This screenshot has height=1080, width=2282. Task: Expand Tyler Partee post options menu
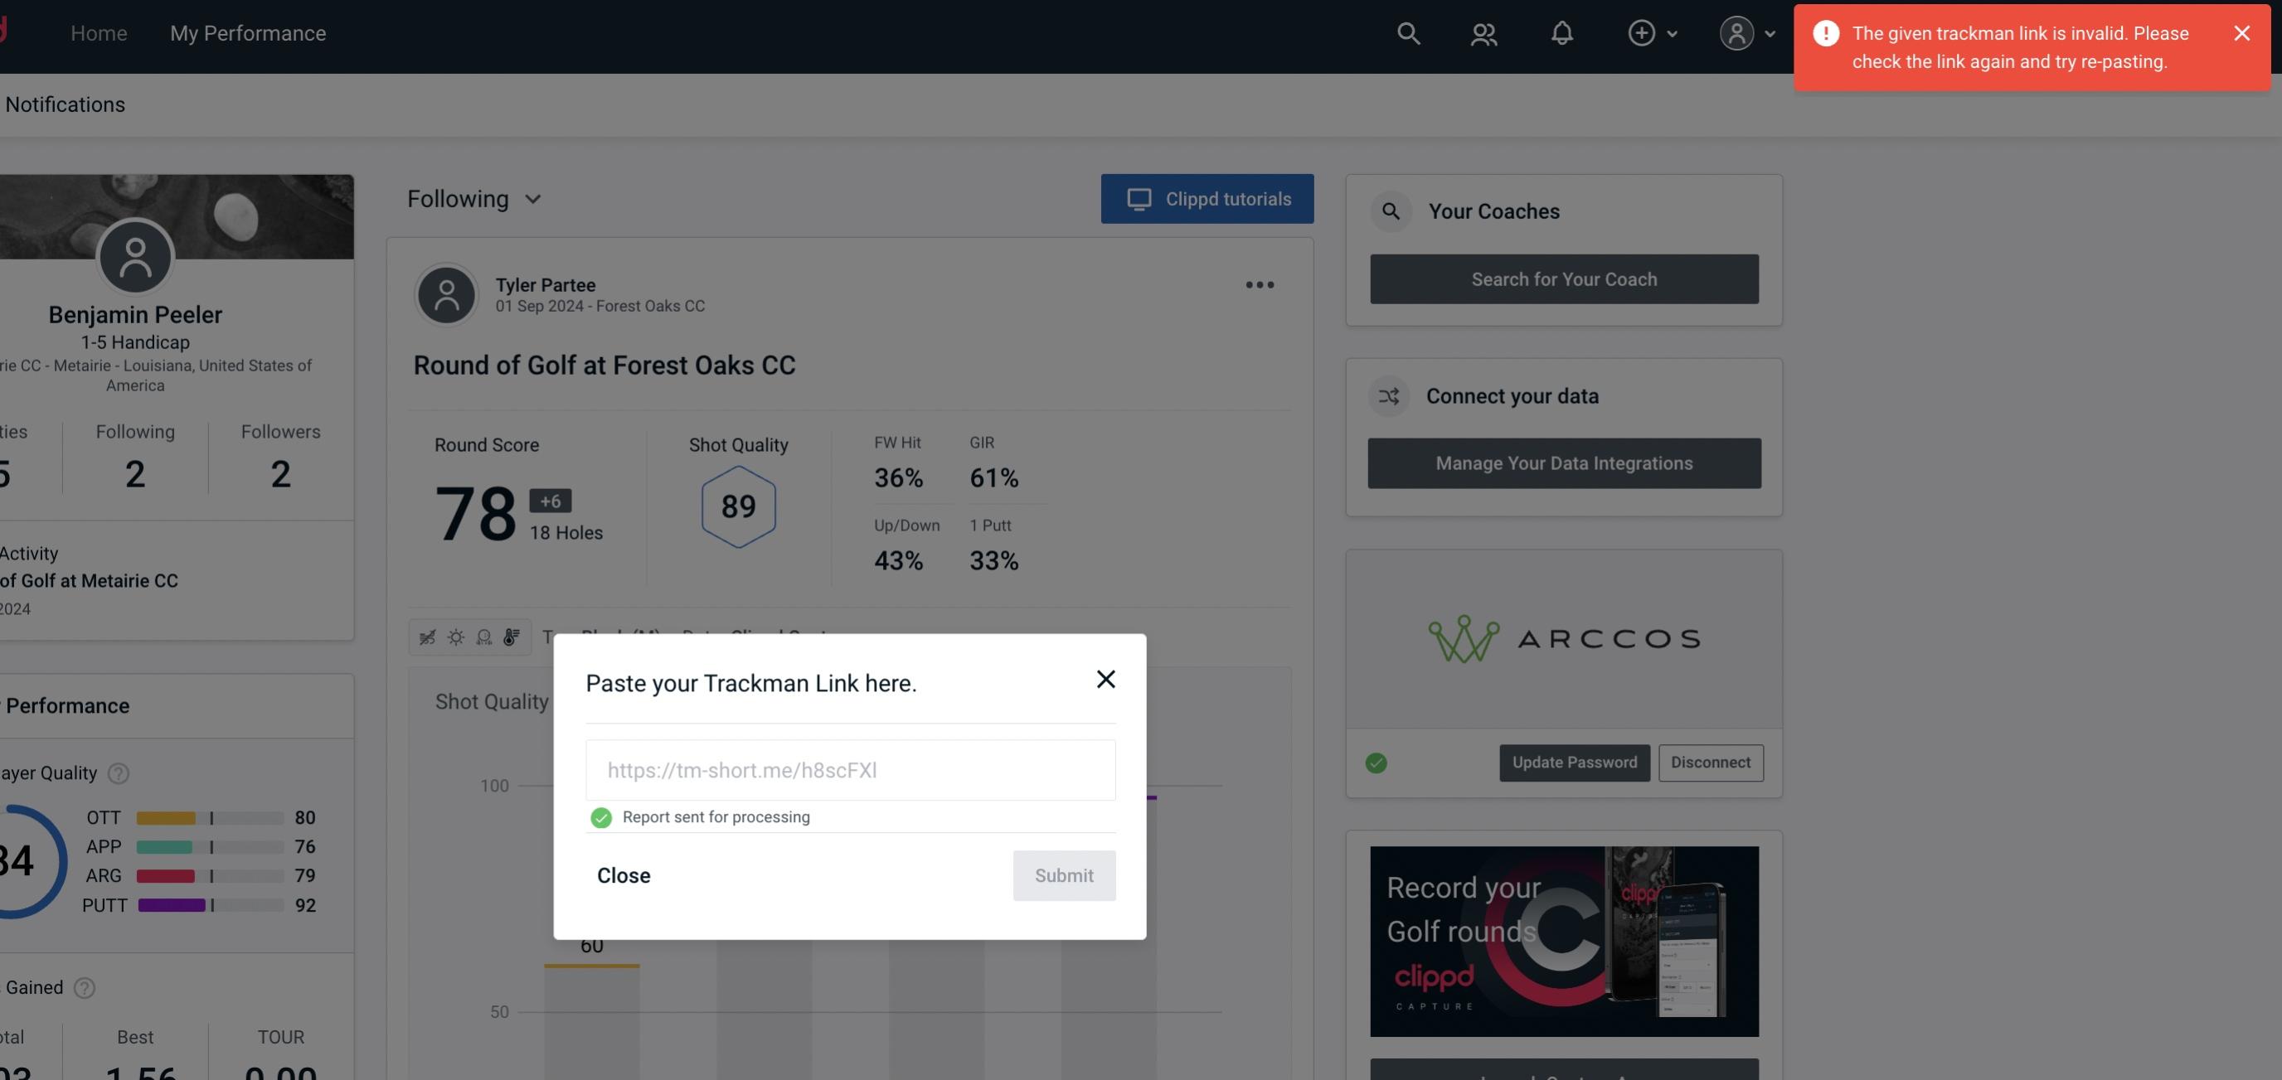[x=1259, y=285]
